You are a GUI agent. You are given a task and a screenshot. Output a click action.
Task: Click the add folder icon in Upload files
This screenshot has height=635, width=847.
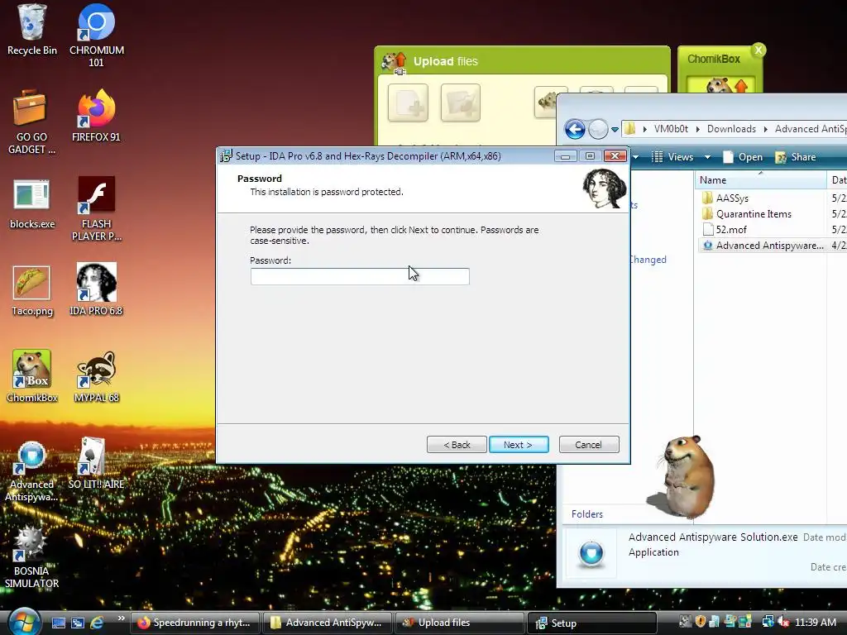[x=460, y=103]
